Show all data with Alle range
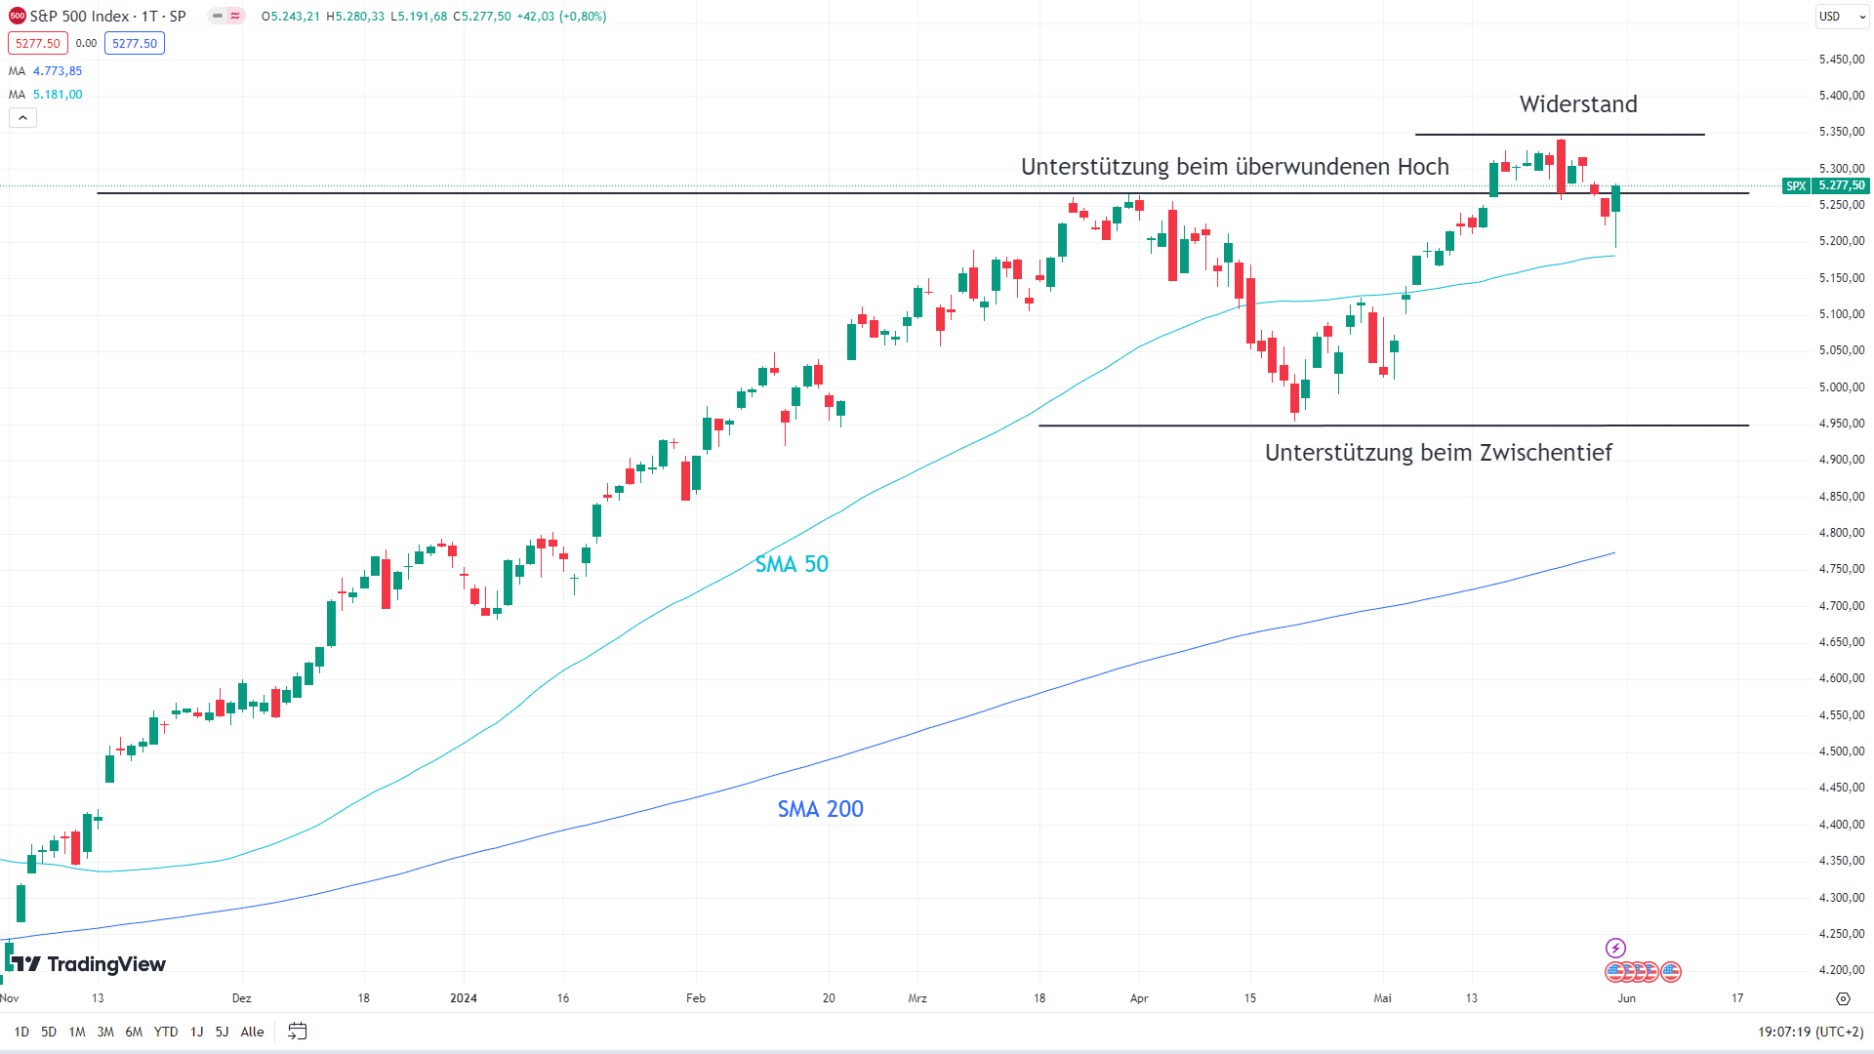This screenshot has height=1054, width=1874. point(252,1032)
